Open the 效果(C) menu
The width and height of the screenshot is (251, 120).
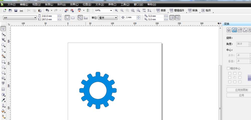click(74, 4)
